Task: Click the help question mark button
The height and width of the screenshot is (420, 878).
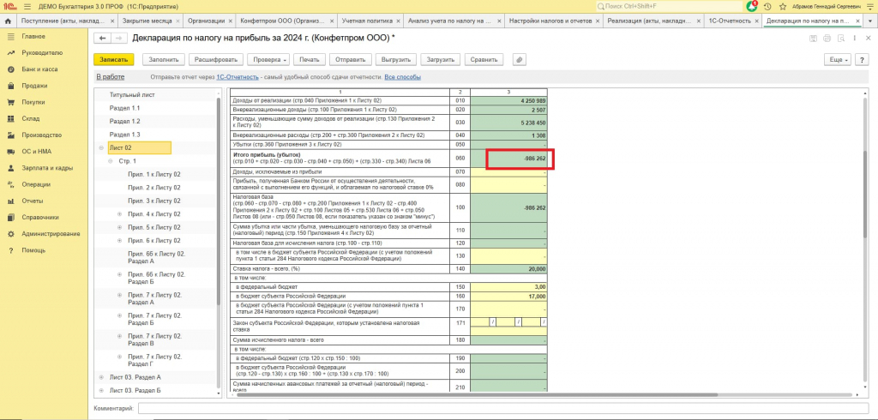Action: (x=862, y=59)
